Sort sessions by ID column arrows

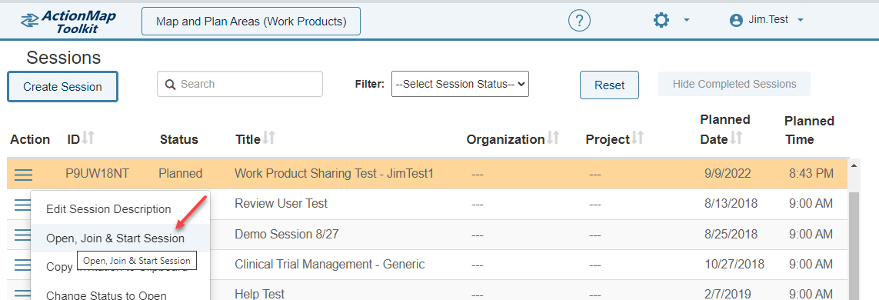tap(88, 138)
